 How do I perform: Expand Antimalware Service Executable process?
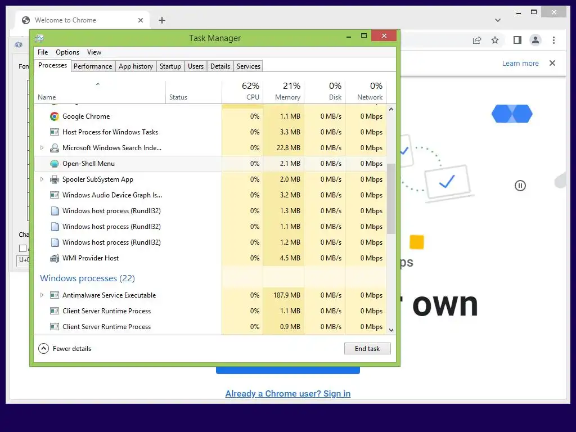pos(42,295)
